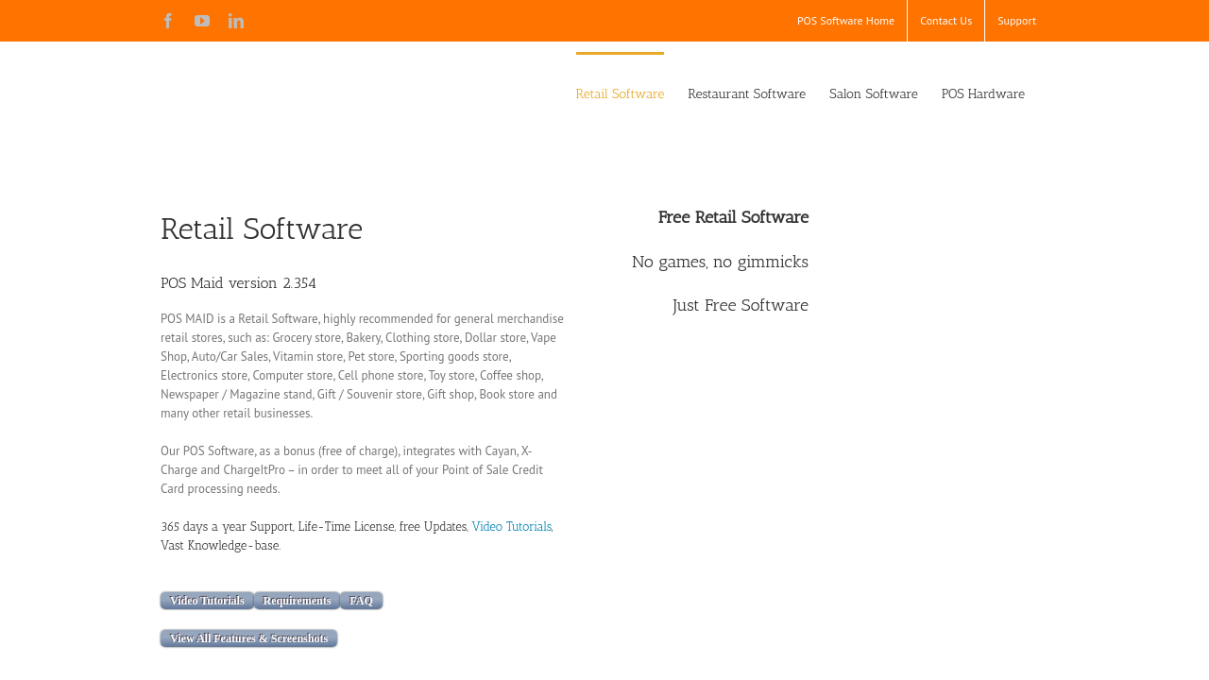This screenshot has height=680, width=1209.
Task: Click the POS Maid version 2.354 subheading
Action: point(238,283)
